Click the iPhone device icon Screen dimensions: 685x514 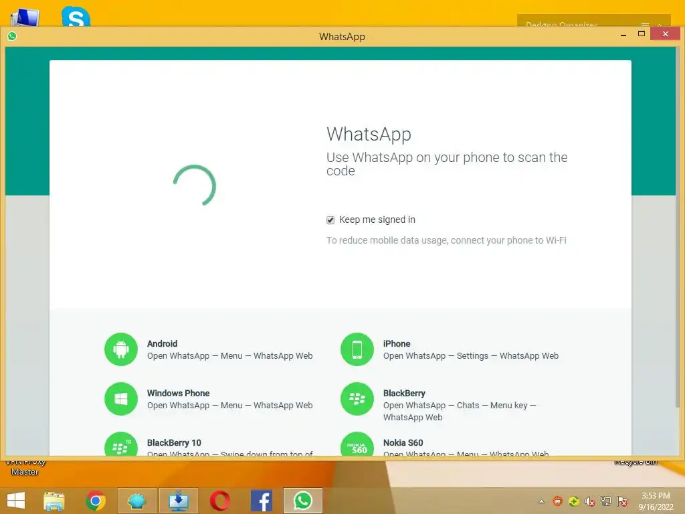[x=357, y=349]
